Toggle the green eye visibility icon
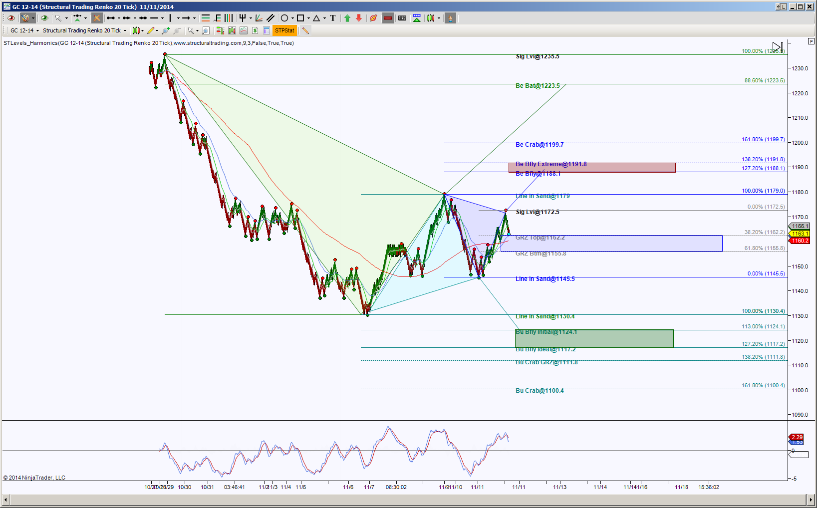 44,18
